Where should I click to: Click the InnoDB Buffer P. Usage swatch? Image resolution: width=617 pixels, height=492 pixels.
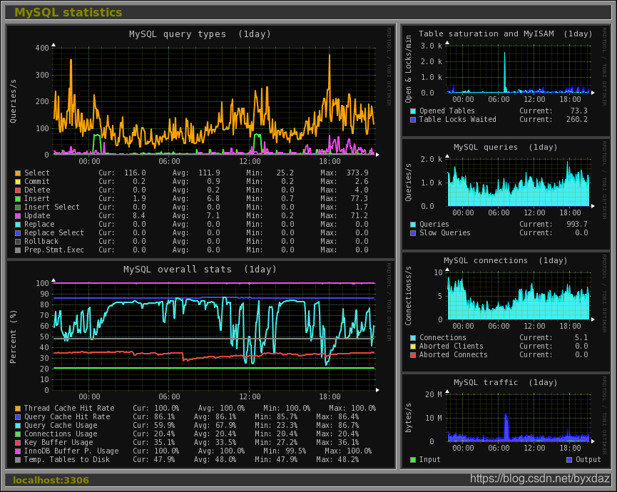click(18, 451)
